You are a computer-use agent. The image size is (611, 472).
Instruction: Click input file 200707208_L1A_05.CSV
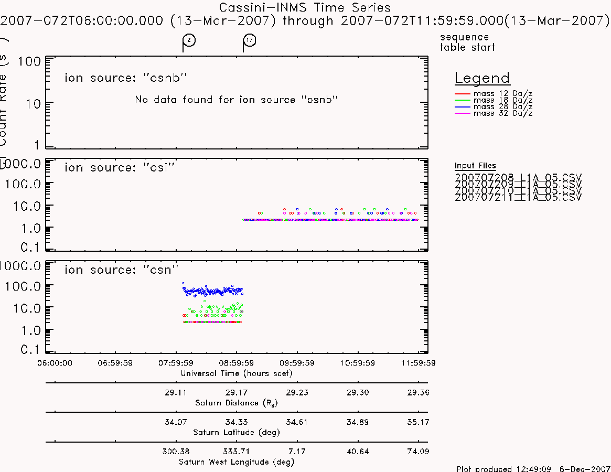(x=518, y=178)
